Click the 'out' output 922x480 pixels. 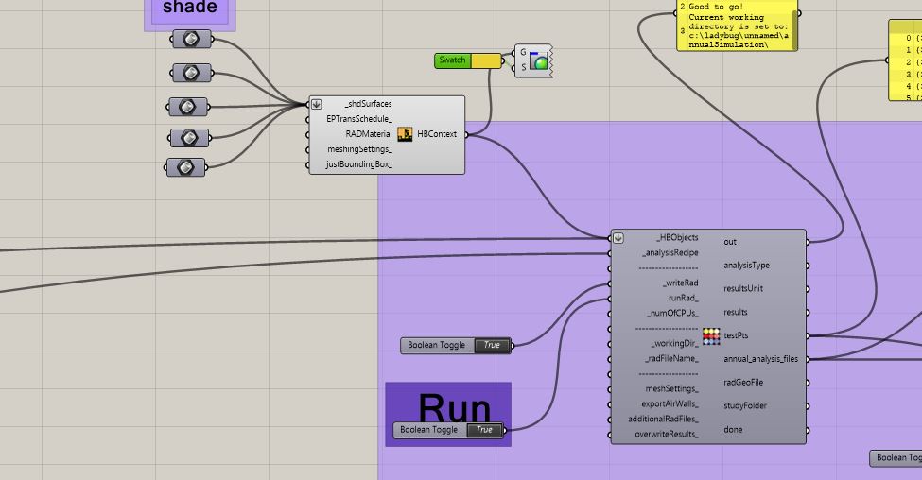click(730, 242)
